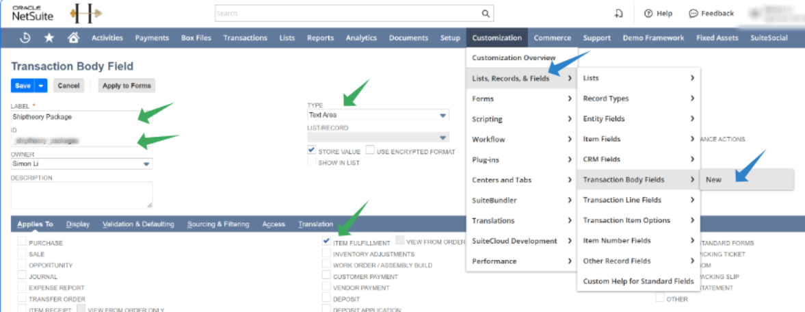Switch to the Access tab

pyautogui.click(x=273, y=224)
